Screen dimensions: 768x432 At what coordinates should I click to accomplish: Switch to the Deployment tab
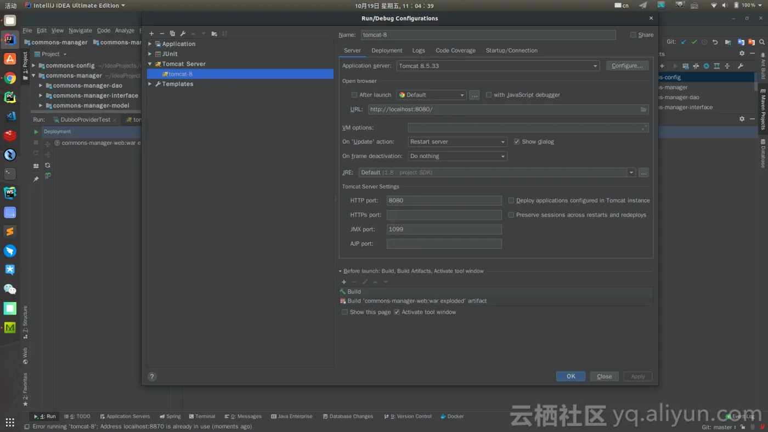[387, 50]
